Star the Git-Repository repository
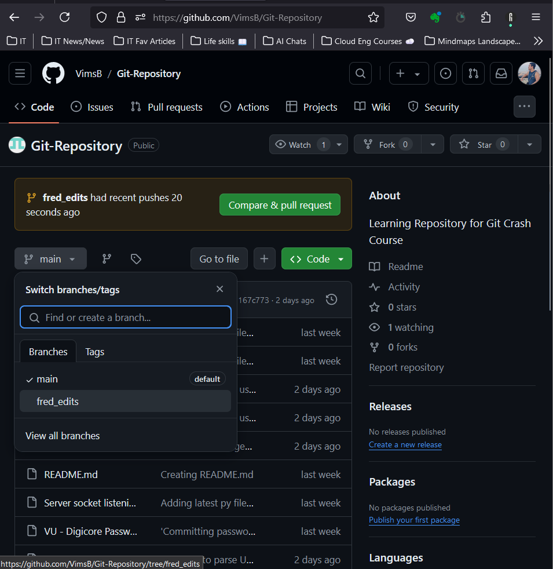This screenshot has width=553, height=569. click(484, 144)
